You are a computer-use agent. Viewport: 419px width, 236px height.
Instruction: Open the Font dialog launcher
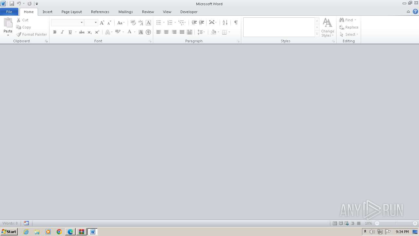tap(150, 41)
